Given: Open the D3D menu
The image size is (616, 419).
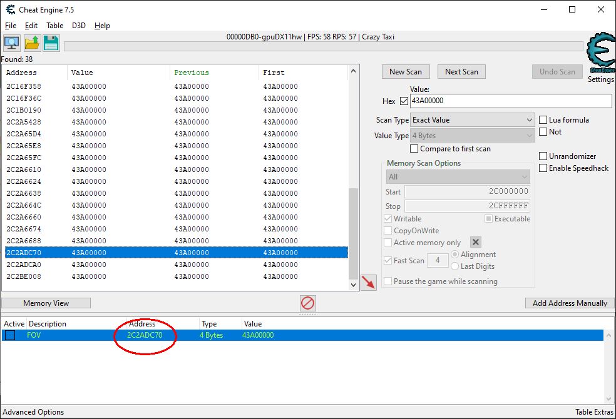Looking at the screenshot, I should point(79,26).
